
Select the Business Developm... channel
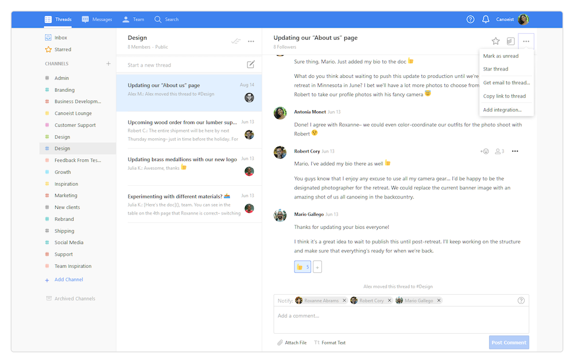pos(77,102)
